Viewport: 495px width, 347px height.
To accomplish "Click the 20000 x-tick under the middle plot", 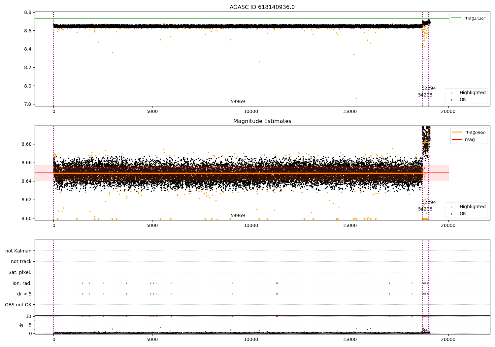I will [448, 225].
